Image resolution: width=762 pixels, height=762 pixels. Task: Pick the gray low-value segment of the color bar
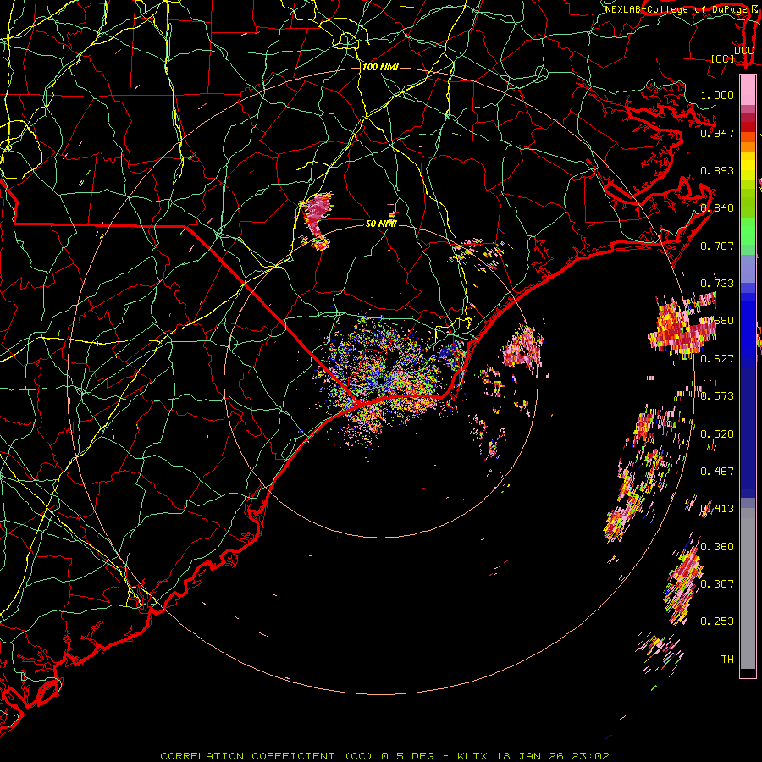[x=748, y=588]
